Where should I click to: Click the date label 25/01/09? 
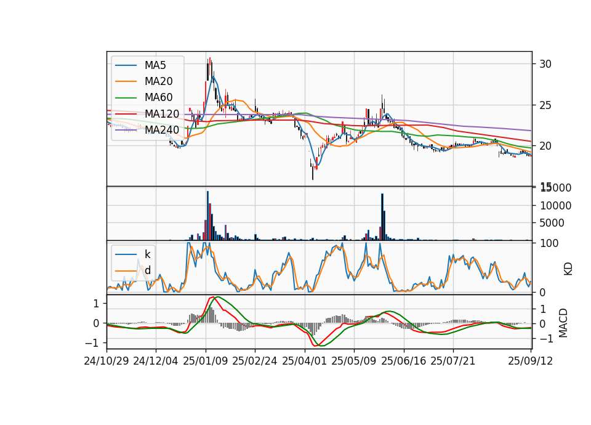[x=206, y=361]
